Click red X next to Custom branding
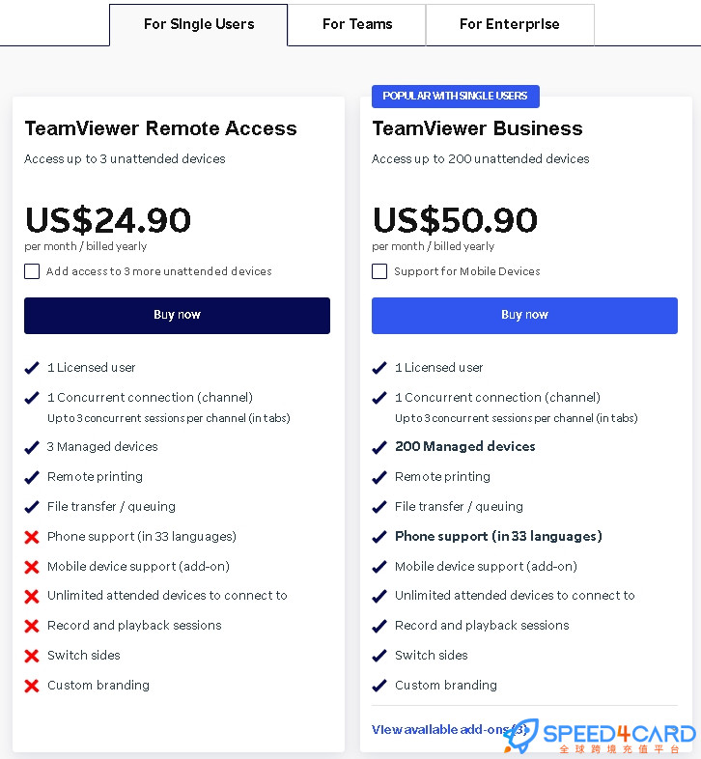The width and height of the screenshot is (701, 759). tap(32, 686)
